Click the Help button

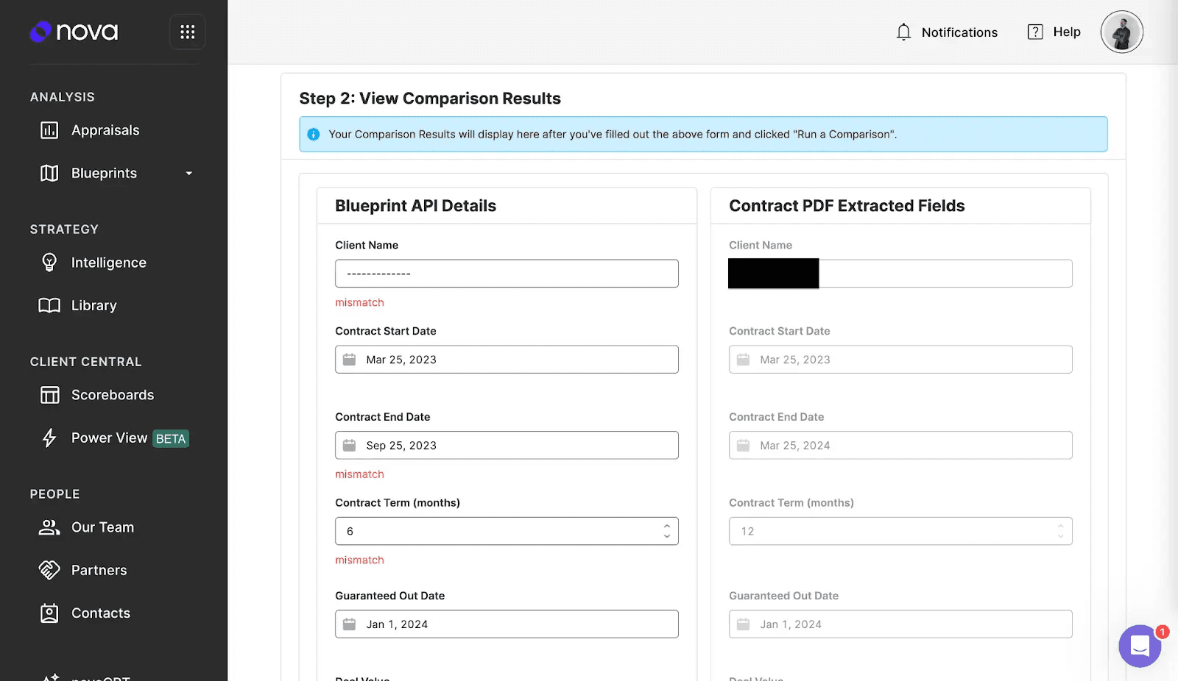pyautogui.click(x=1054, y=32)
